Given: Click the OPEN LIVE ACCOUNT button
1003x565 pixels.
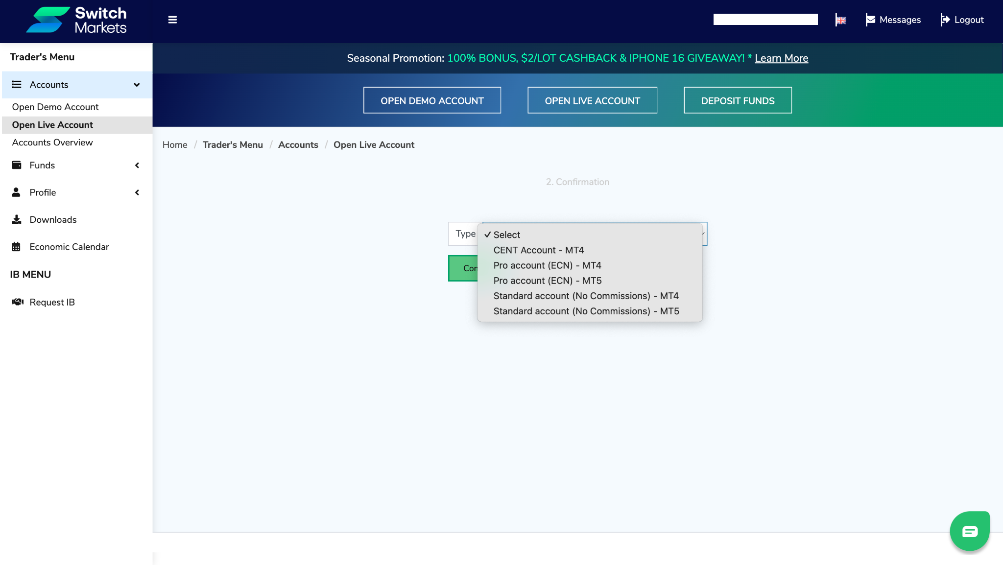Looking at the screenshot, I should 592,100.
